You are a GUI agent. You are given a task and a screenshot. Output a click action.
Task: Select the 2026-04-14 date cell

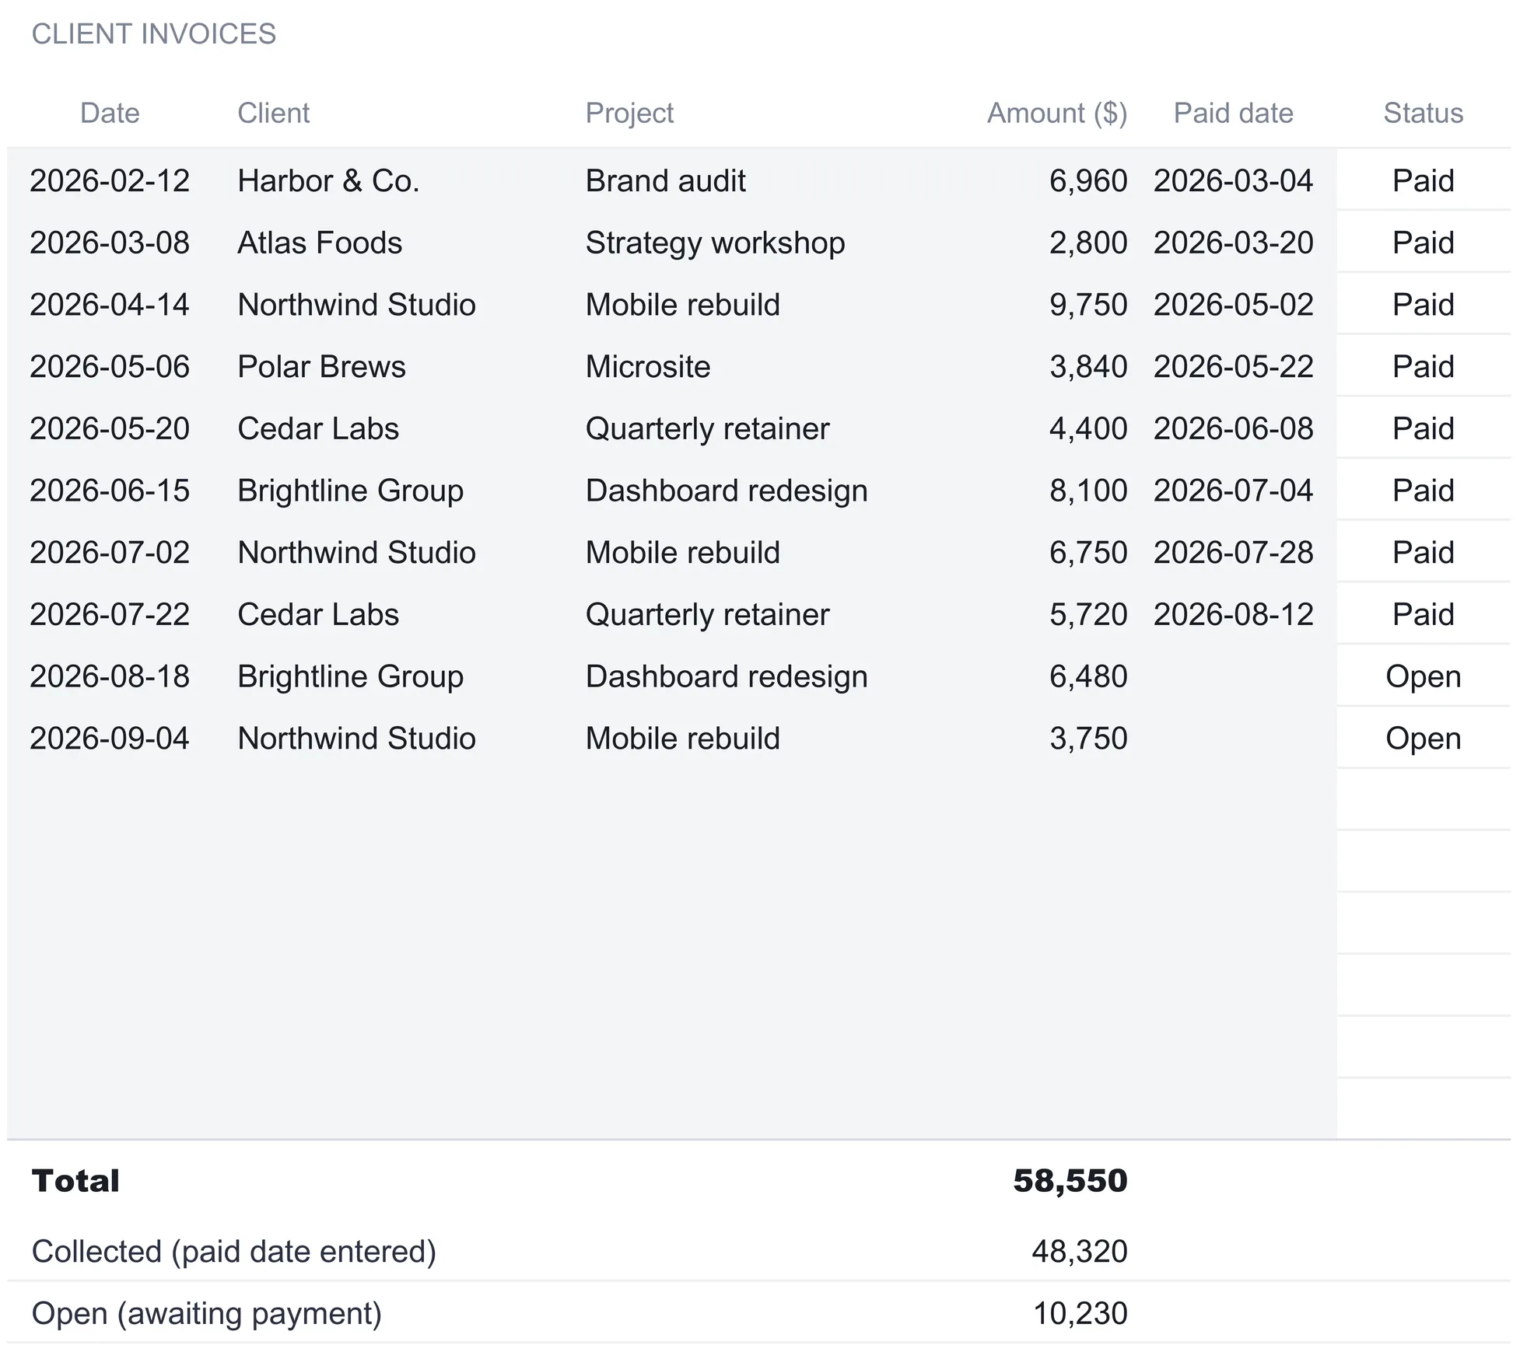click(x=110, y=305)
